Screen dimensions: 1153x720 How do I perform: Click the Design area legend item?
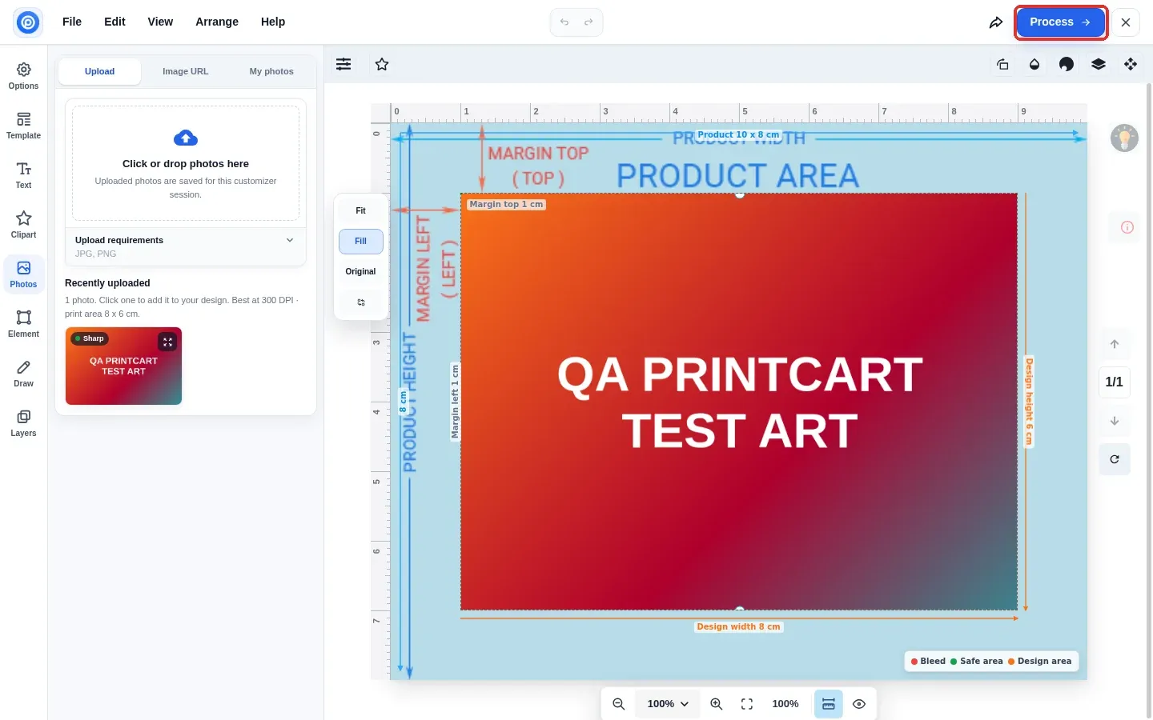(x=1039, y=662)
